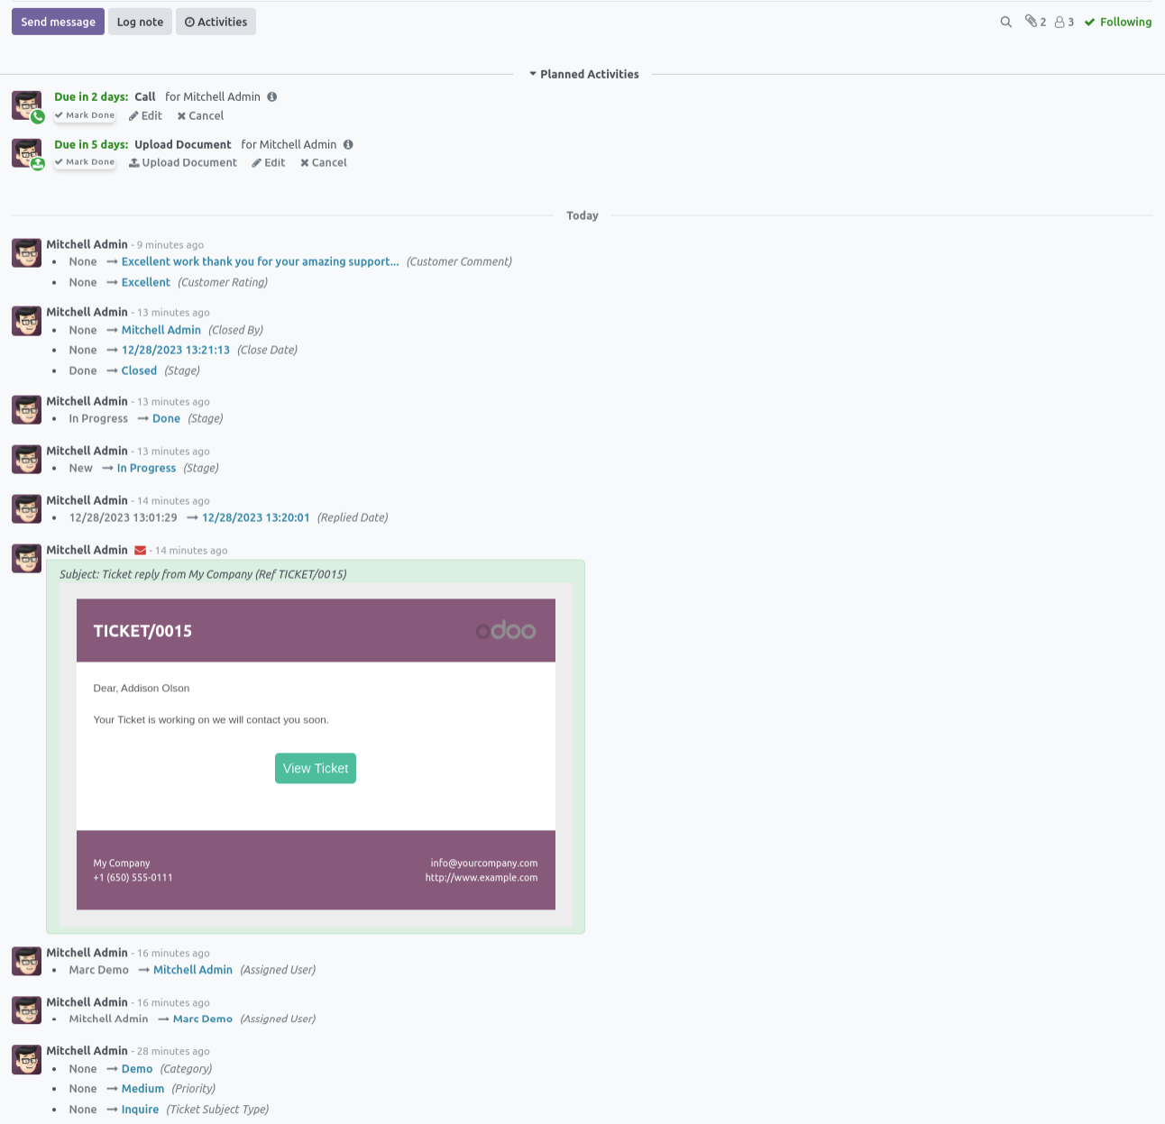Click the 'Excellent work thank you' customer comment
Image resolution: width=1165 pixels, height=1124 pixels.
click(x=261, y=261)
